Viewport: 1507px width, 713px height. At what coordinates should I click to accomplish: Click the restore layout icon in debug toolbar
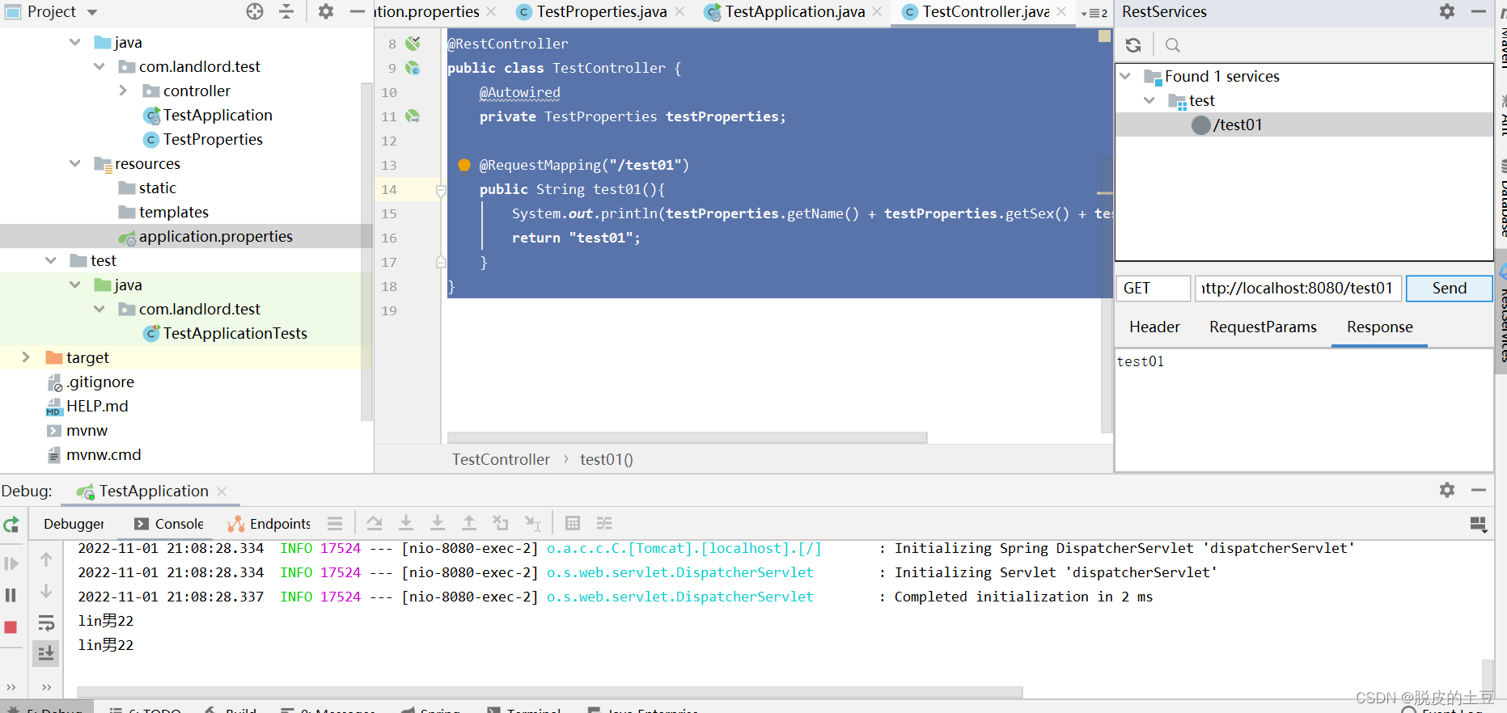(x=1478, y=525)
